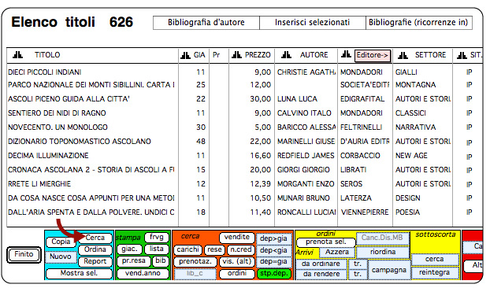Click the sort icon beside GIA
490x288 pixels.
pos(185,56)
